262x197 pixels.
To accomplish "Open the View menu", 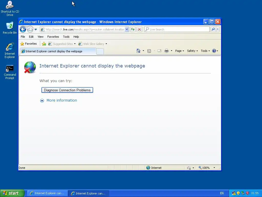I will [x=40, y=37].
